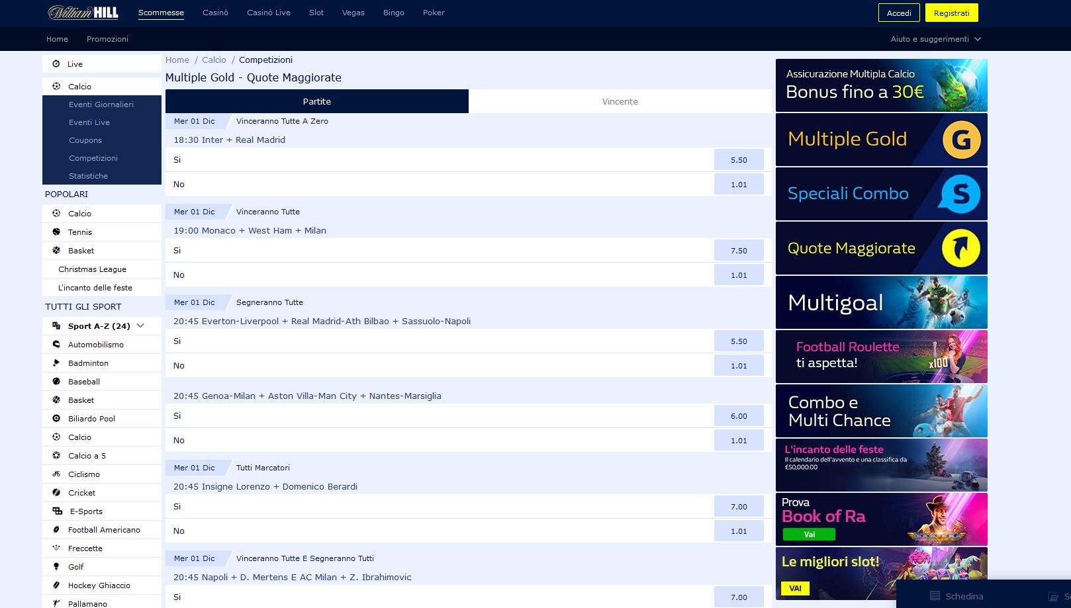Click the Badminton icon
1071x608 pixels.
click(56, 363)
